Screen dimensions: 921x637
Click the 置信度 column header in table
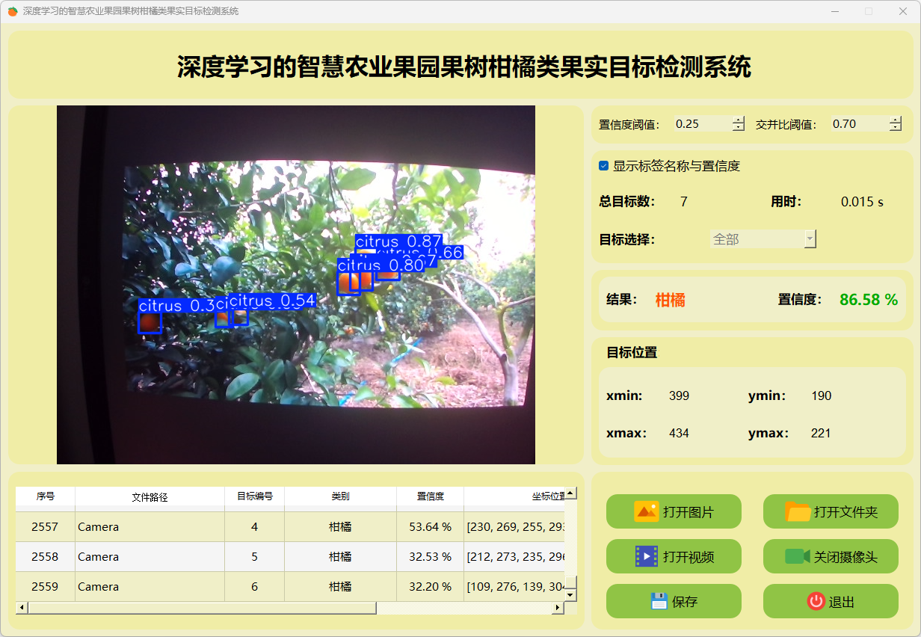(x=430, y=496)
